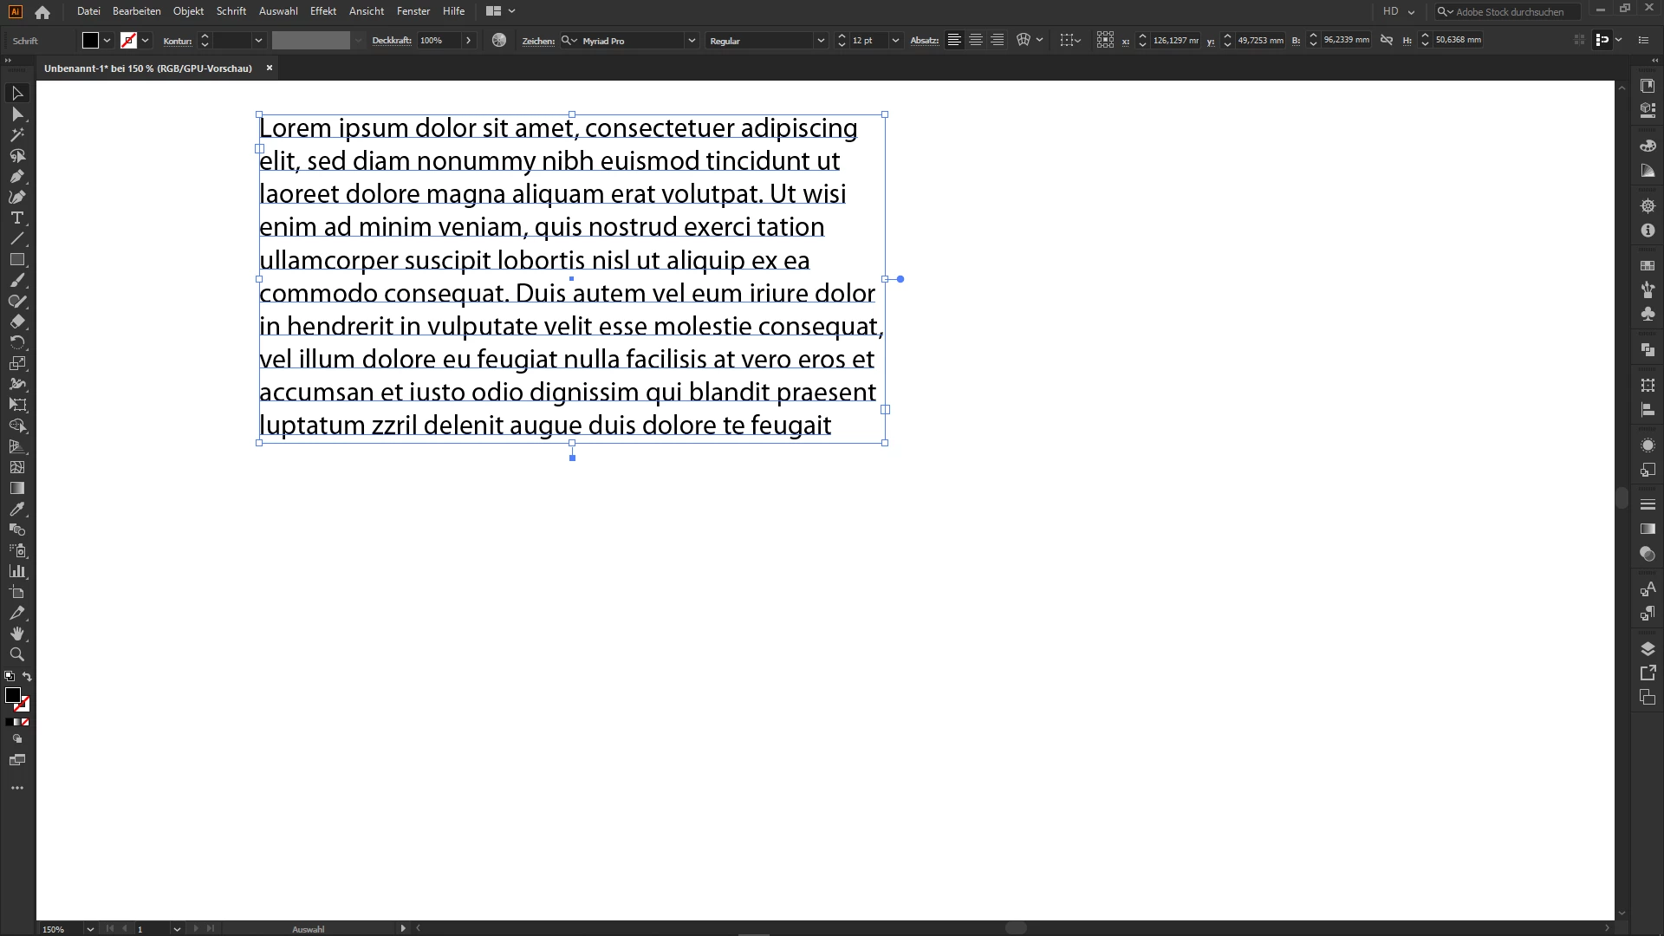This screenshot has height=936, width=1664.
Task: Open the Layers panel icon
Action: pyautogui.click(x=1648, y=649)
